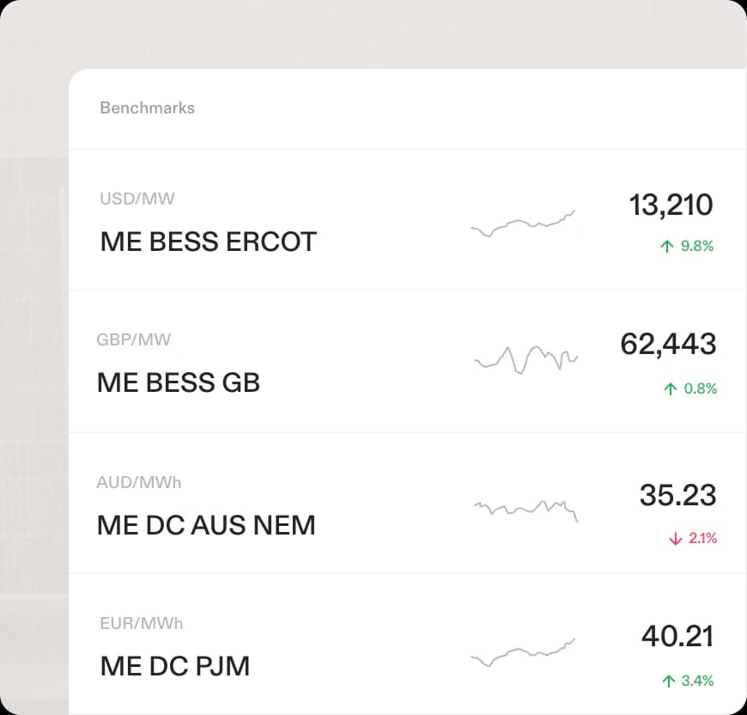Click the green up arrow beside 0.8%
747x715 pixels.
click(x=670, y=388)
